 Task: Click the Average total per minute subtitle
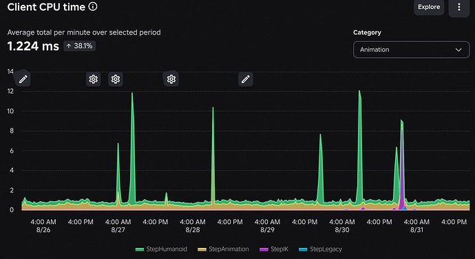(x=84, y=32)
